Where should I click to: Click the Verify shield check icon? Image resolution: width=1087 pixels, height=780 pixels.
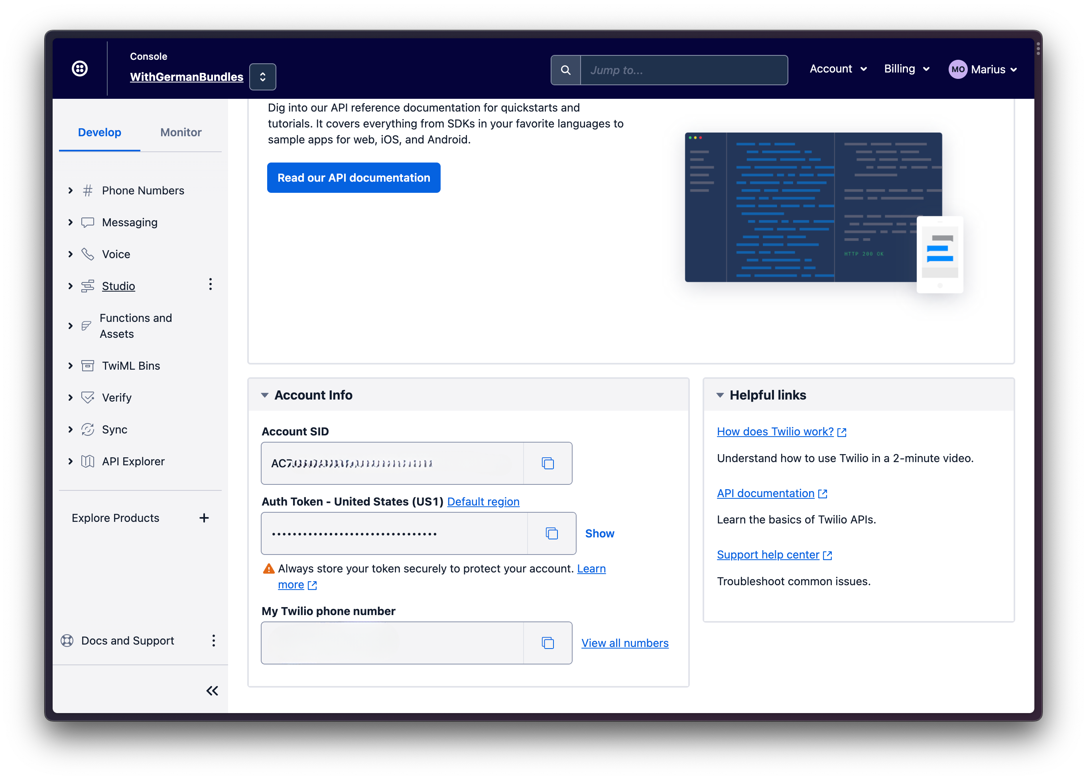click(87, 398)
